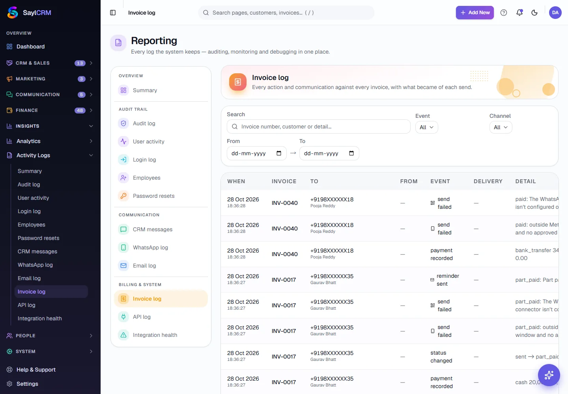Click the Employees person icon in panel
The image size is (568, 394).
[x=123, y=178]
